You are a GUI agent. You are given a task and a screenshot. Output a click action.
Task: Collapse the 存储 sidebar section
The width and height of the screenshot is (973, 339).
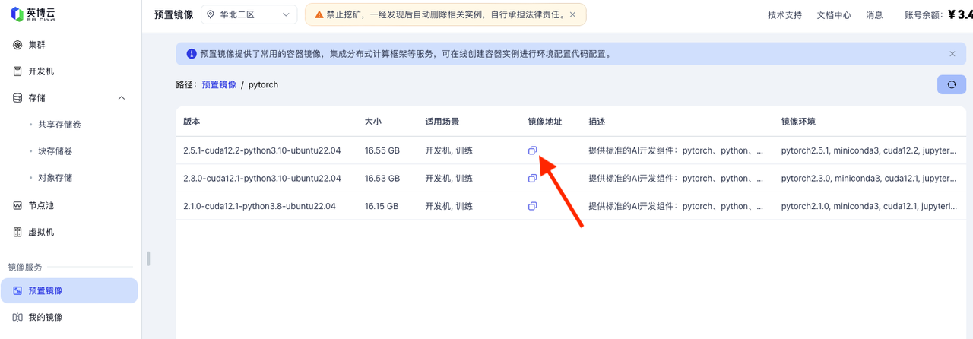click(122, 98)
